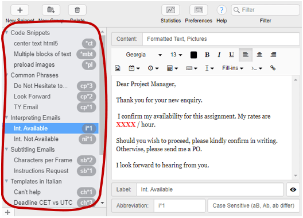Open the date calendar macro dropdown
The image size is (303, 218).
134,68
